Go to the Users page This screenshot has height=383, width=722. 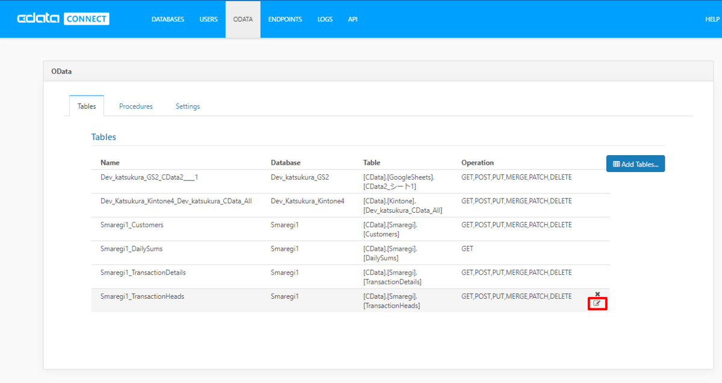(x=209, y=19)
